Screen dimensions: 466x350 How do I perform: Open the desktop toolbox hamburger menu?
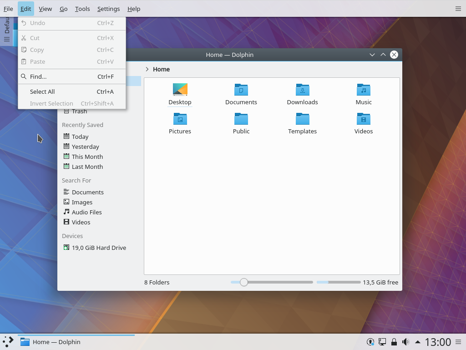coord(458,9)
